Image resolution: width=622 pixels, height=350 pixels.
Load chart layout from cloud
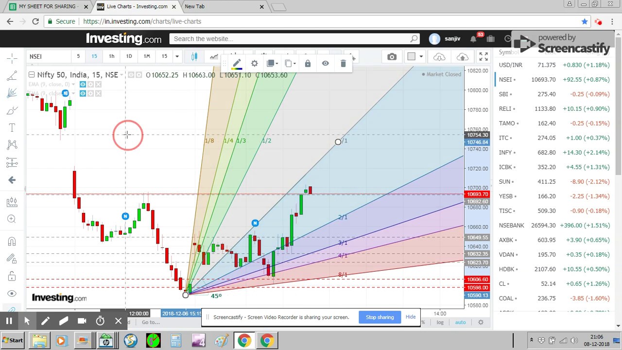click(x=439, y=57)
